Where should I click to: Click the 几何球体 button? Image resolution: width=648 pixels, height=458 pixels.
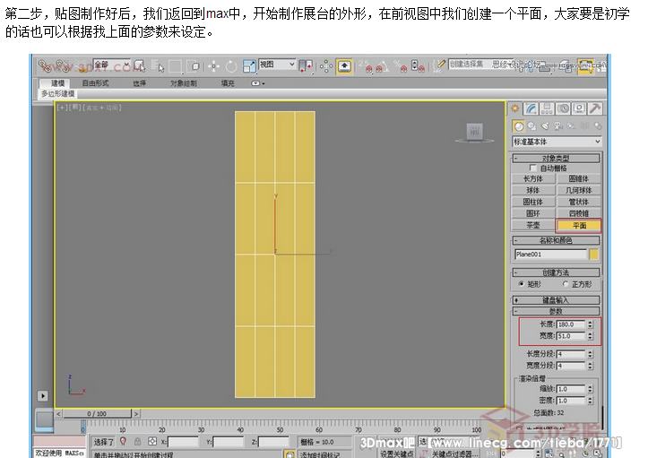[579, 190]
